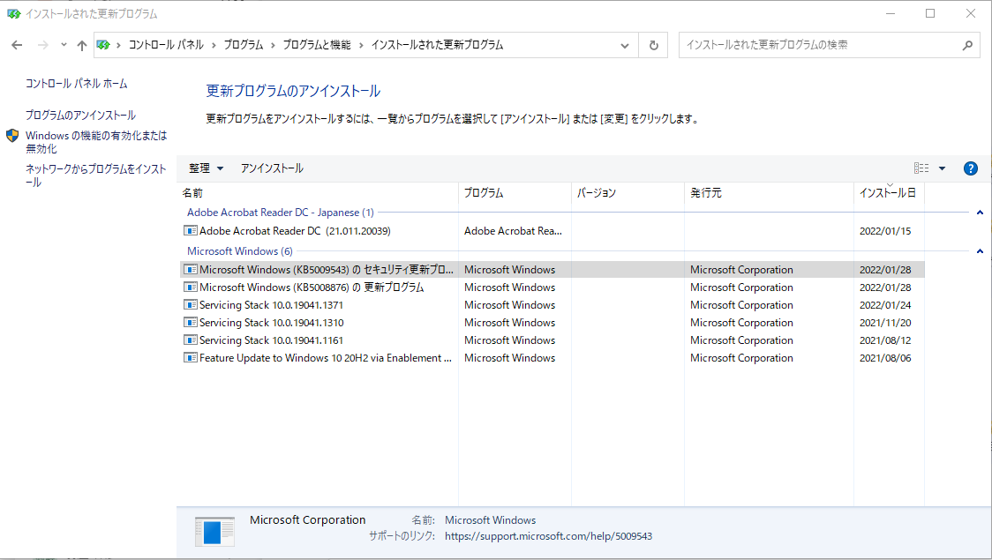Click the Adobe Acrobat Reader DC - Japanese group header

(281, 213)
